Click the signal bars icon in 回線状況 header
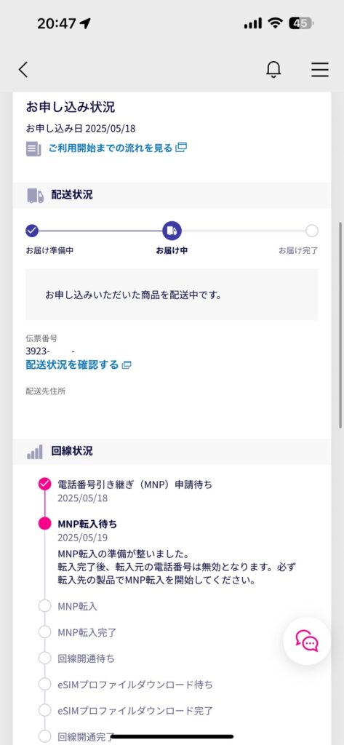 [x=35, y=452]
